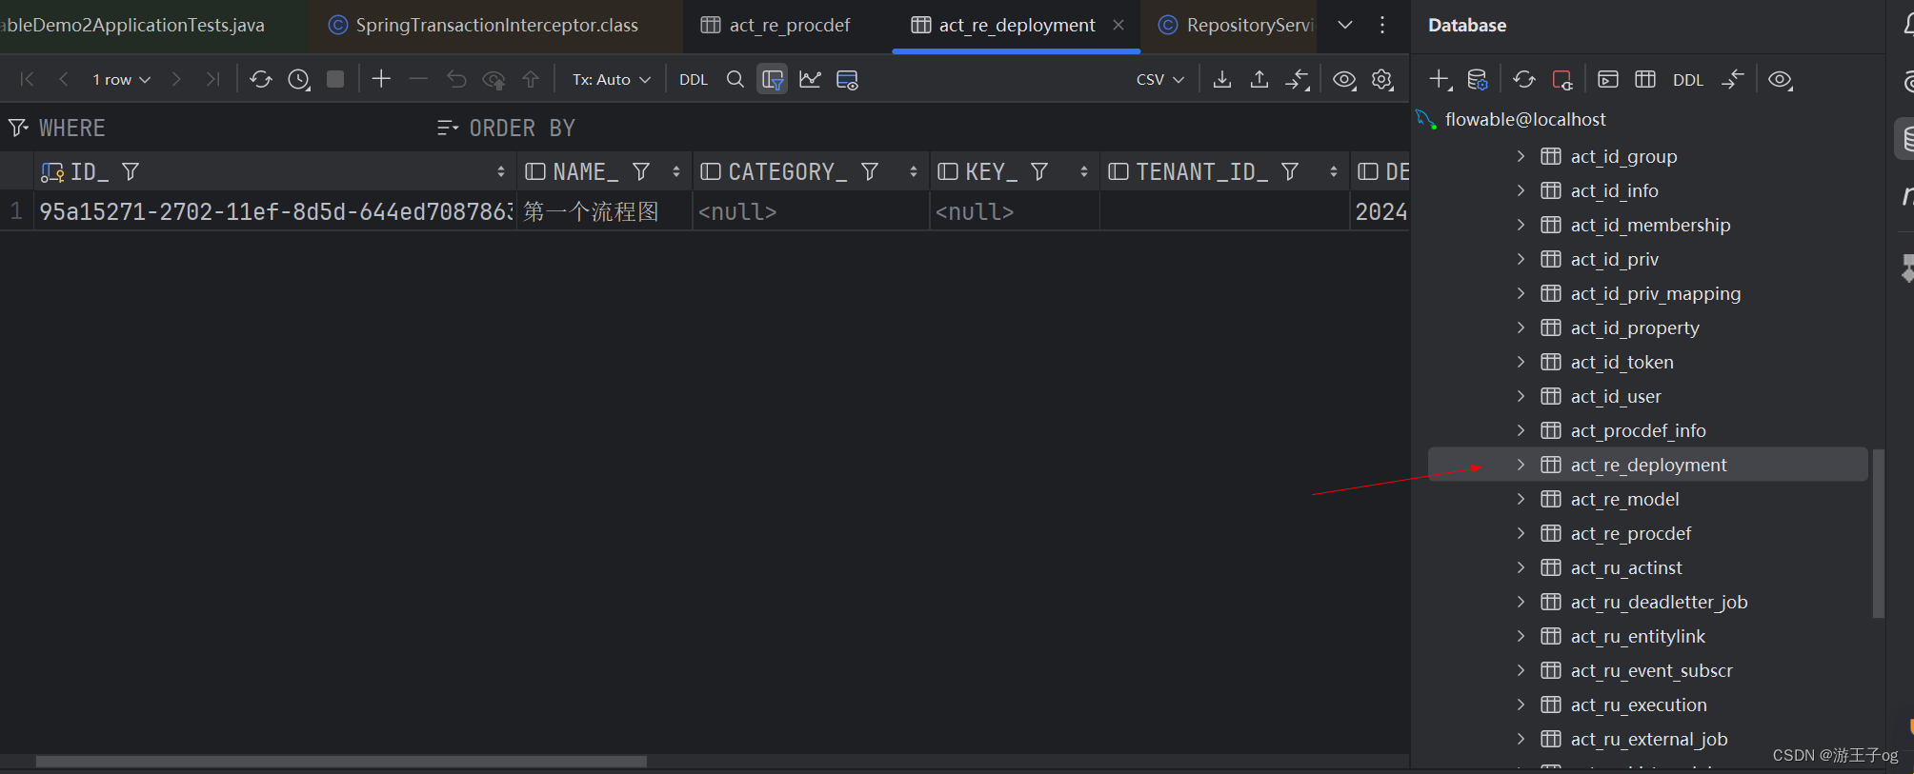Filter the CATEGORY_ column
The width and height of the screenshot is (1914, 774).
click(x=870, y=171)
